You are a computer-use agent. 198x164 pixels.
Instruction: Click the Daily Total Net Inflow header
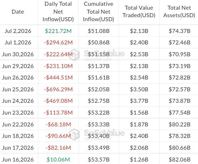(x=58, y=12)
